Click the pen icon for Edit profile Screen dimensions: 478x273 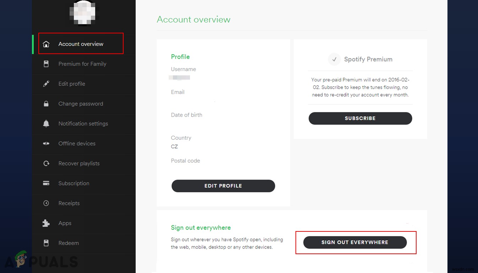point(46,84)
